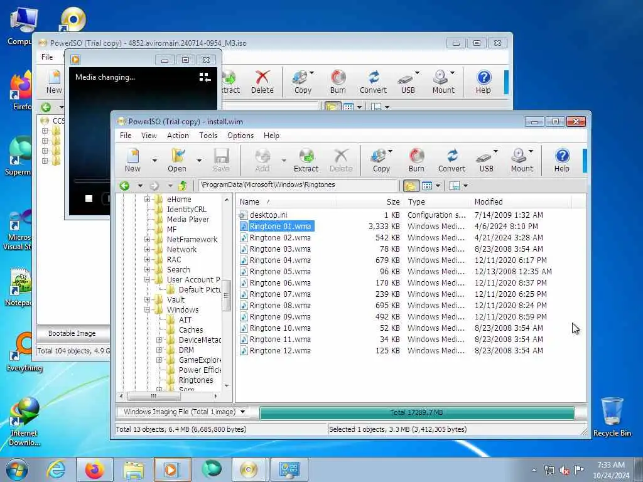Sort file list by Name column header

coord(286,201)
